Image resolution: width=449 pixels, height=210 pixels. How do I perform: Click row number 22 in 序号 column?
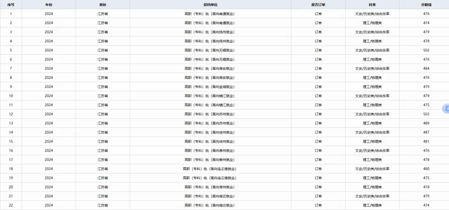tap(11, 205)
